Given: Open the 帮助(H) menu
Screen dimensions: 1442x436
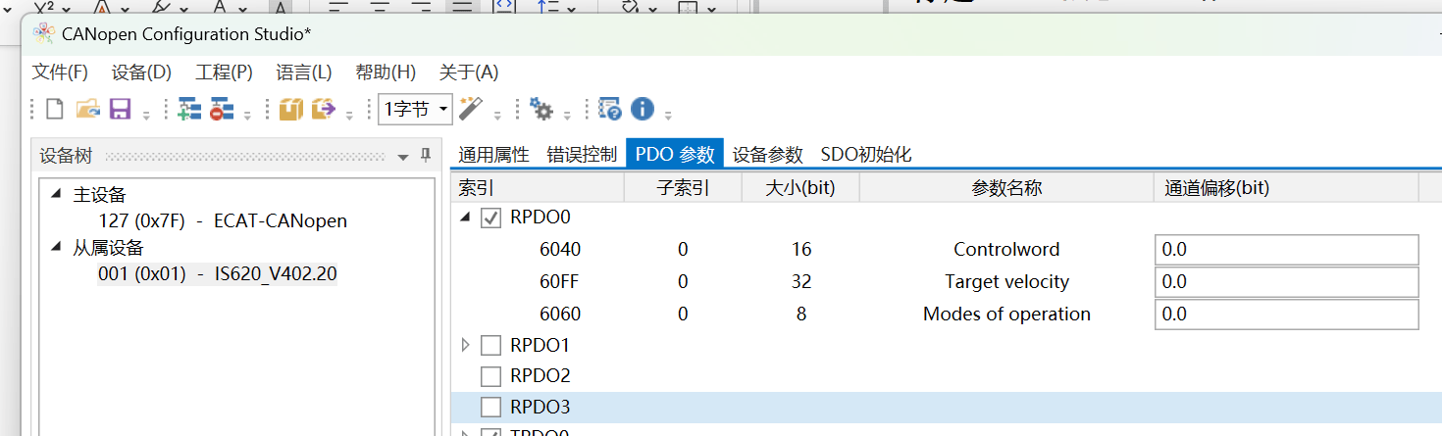Looking at the screenshot, I should pyautogui.click(x=386, y=73).
